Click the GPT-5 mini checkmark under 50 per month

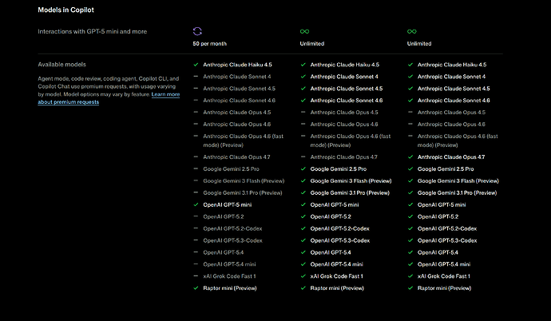[196, 204]
